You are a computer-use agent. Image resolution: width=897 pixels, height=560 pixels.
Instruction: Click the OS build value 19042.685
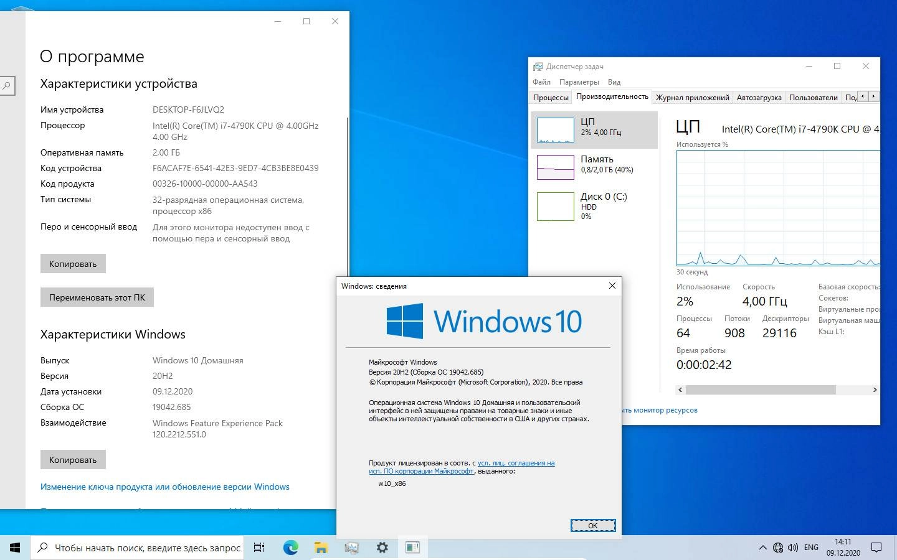coord(171,407)
